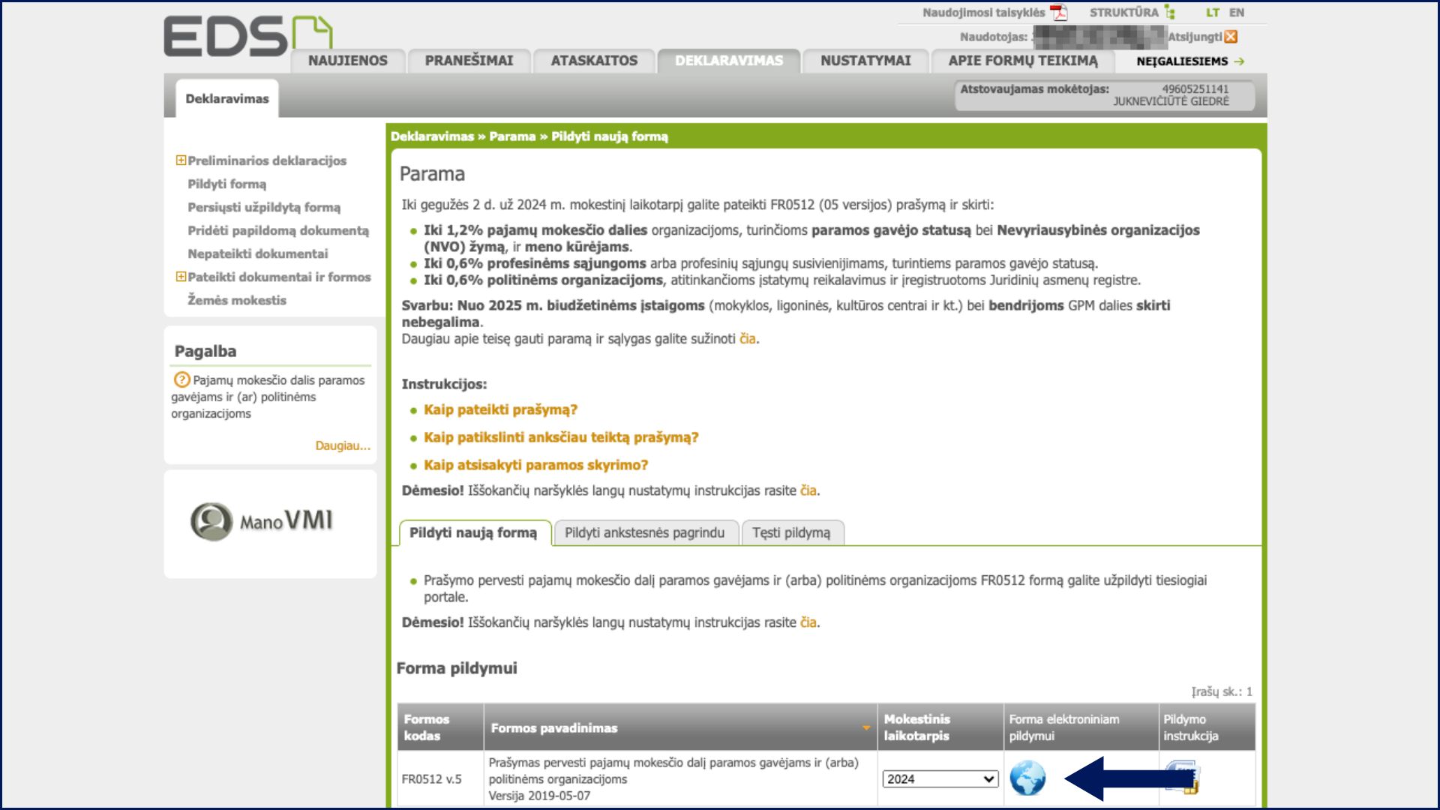Click the Struktūra sitemap icon

click(x=1169, y=13)
